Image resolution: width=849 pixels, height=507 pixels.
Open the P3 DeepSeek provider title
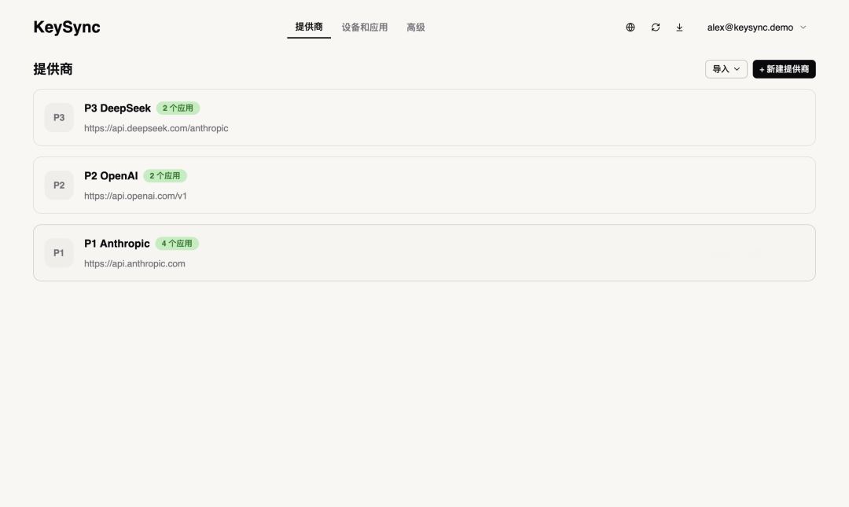(x=117, y=108)
